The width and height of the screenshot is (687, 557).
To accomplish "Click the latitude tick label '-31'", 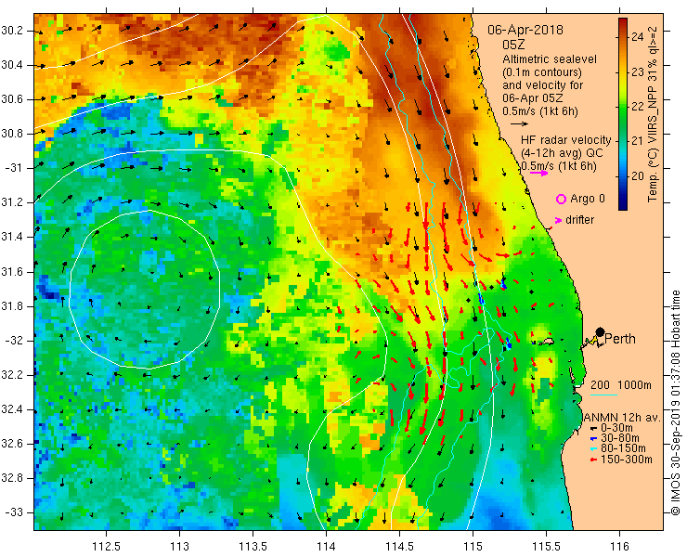I will [13, 168].
